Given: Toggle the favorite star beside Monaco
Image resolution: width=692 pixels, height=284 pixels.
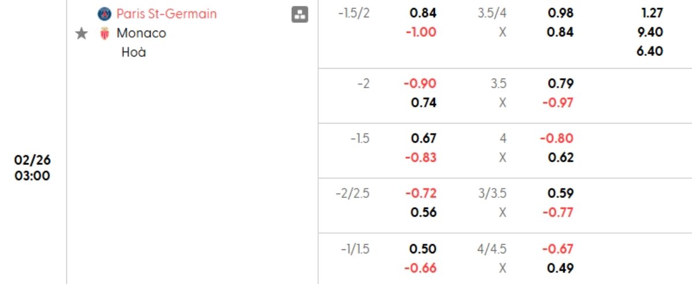Looking at the screenshot, I should coord(81,33).
